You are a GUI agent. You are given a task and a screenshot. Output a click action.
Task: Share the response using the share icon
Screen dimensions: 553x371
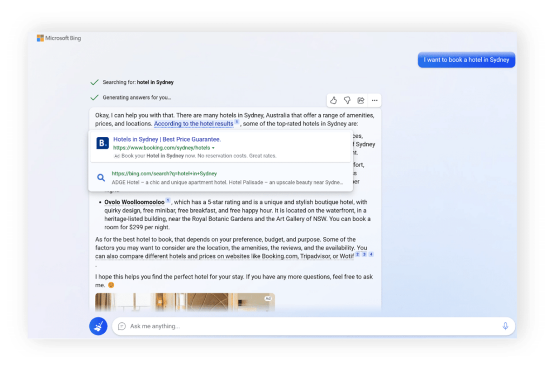pyautogui.click(x=361, y=100)
